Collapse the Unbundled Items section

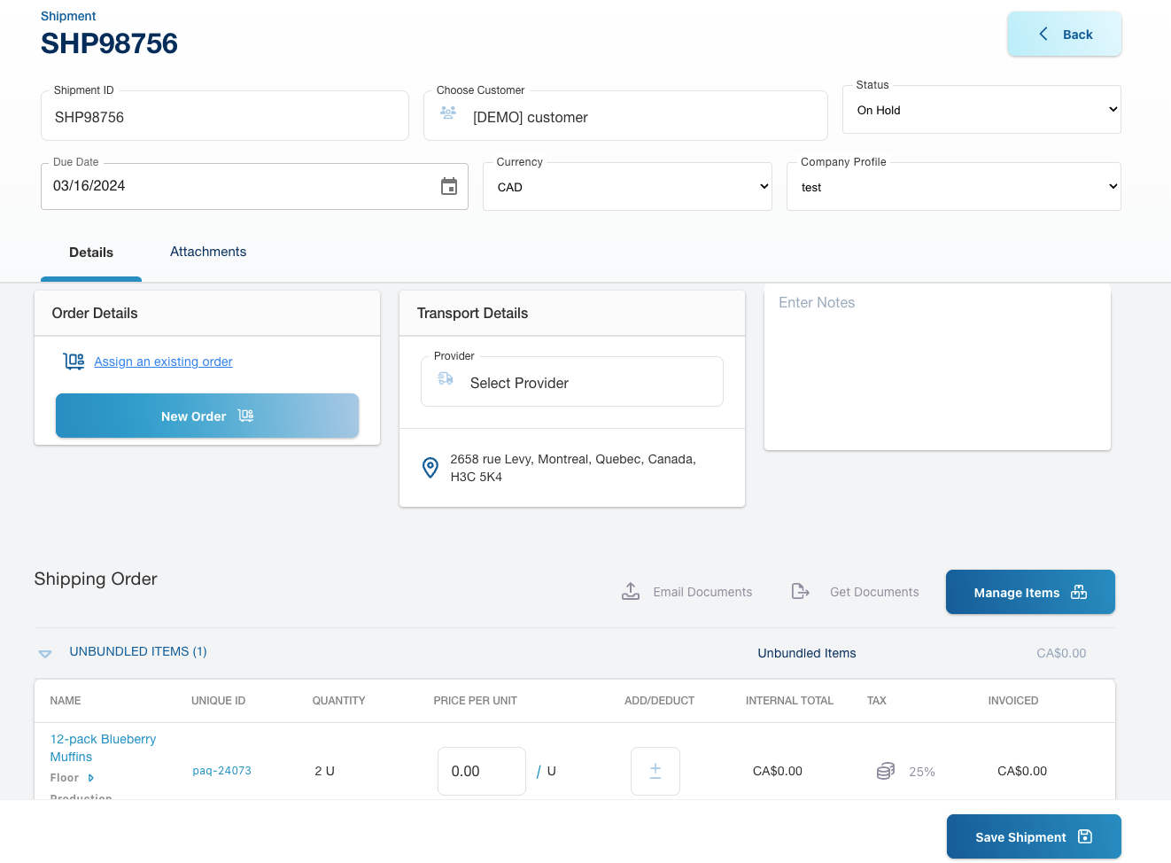45,653
